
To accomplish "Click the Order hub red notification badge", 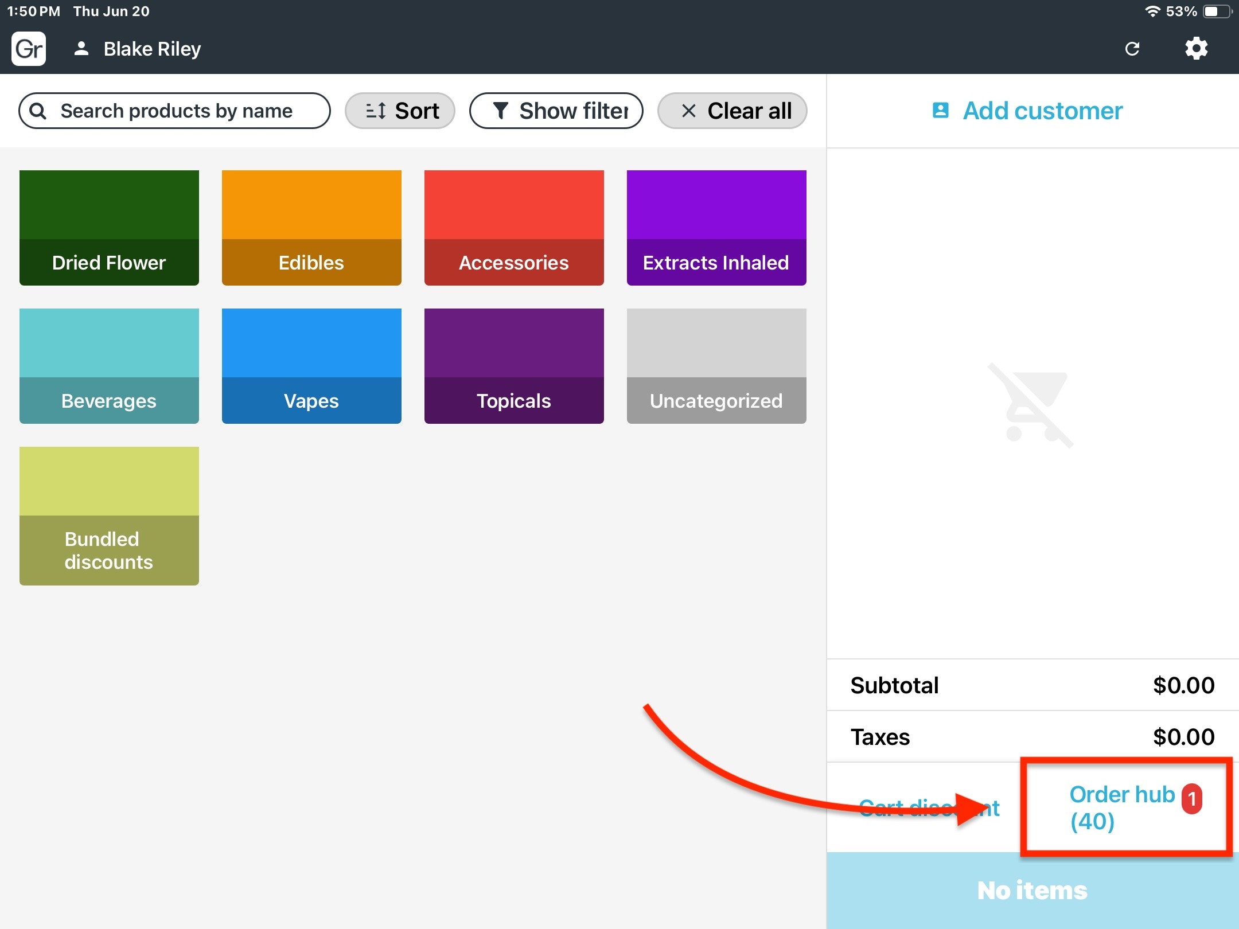I will pos(1191,798).
